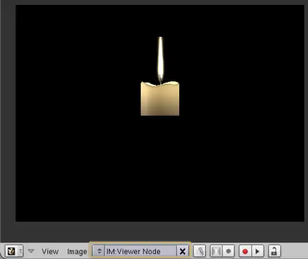The image size is (308, 259).
Task: Toggle alpha-only display dot icon
Action: tap(229, 251)
